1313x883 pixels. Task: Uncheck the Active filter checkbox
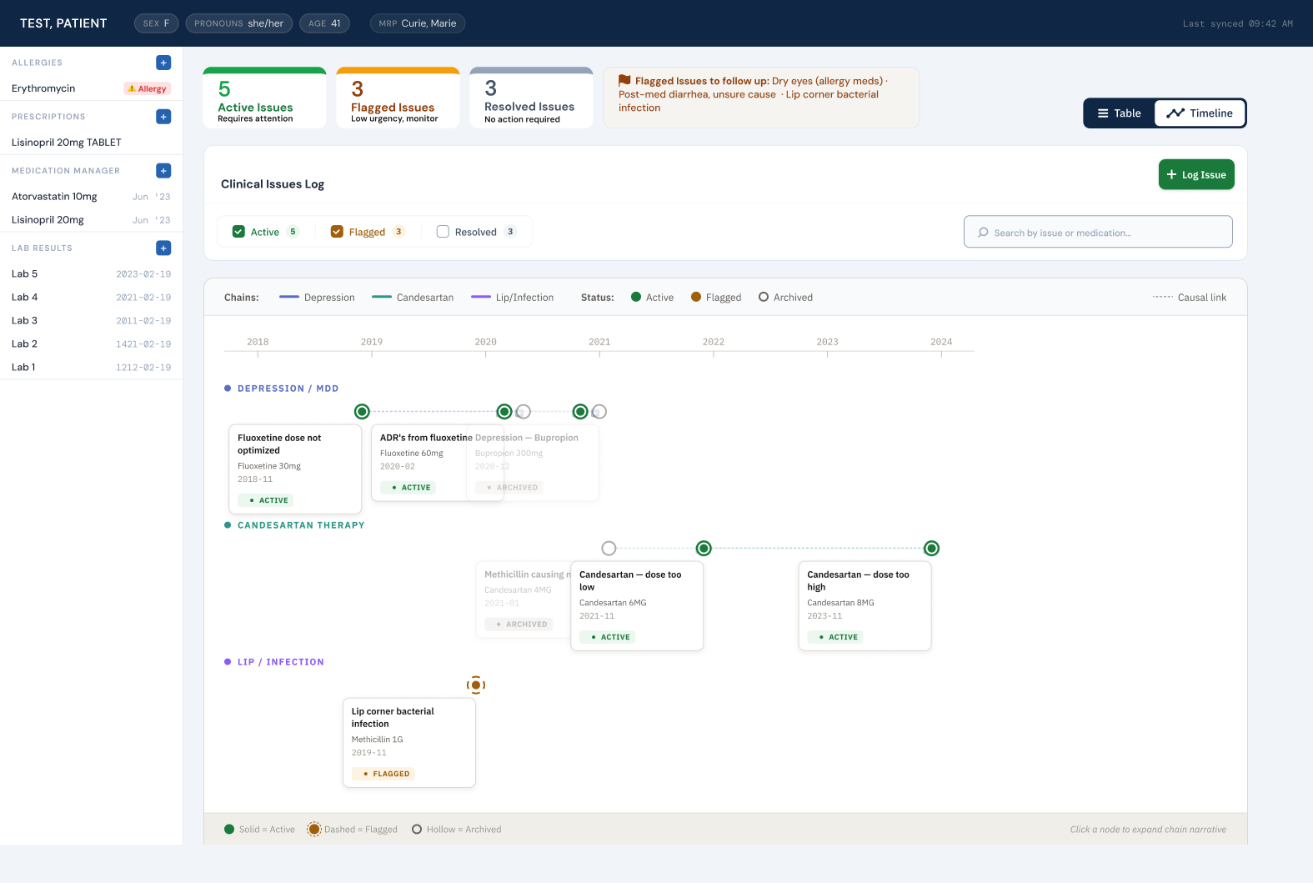[x=238, y=232]
